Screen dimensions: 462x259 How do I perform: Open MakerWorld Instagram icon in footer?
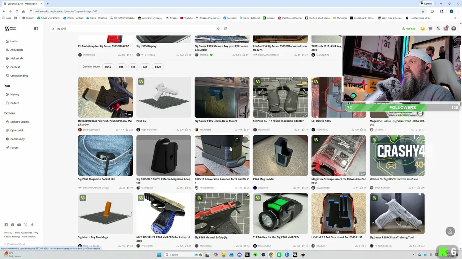[13, 225]
